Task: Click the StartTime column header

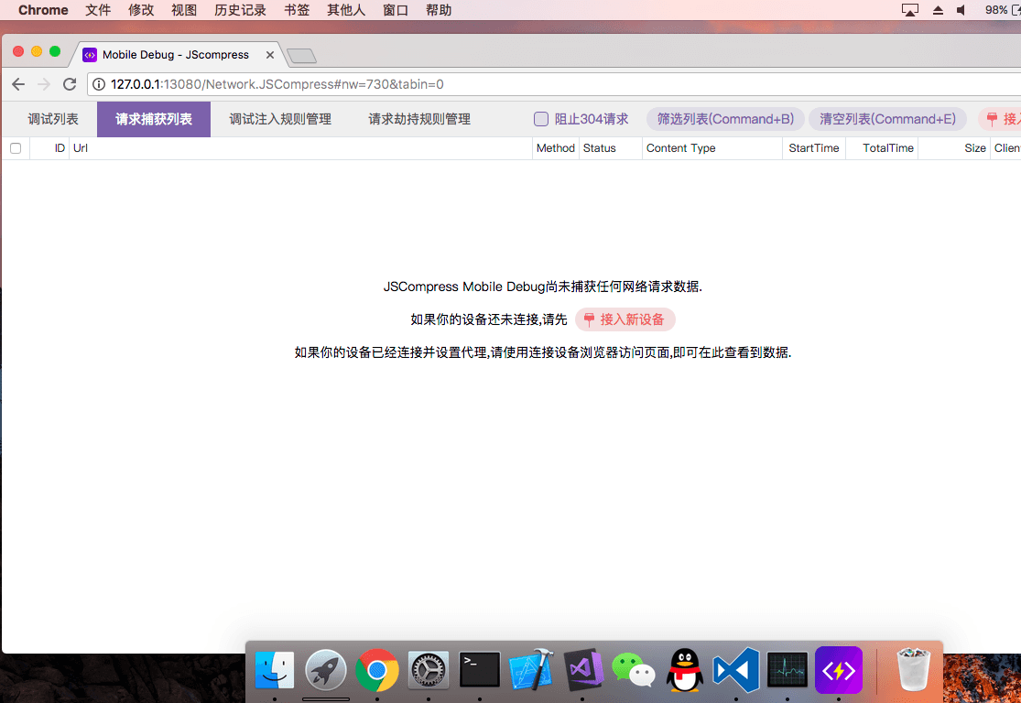Action: click(x=814, y=148)
